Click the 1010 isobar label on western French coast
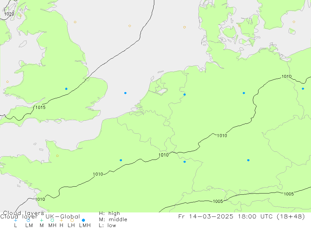Viewport: 311px width, 228px height. [40, 199]
